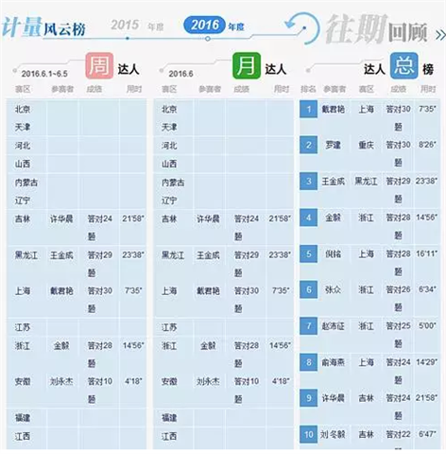
Task: Click the 计量风云榜 title logo
Action: pos(43,26)
